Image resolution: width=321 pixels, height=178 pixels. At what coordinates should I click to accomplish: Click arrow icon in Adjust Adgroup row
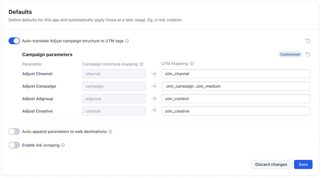[x=154, y=99]
